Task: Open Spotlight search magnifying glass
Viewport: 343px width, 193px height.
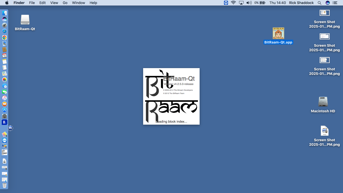Action: coord(319,3)
